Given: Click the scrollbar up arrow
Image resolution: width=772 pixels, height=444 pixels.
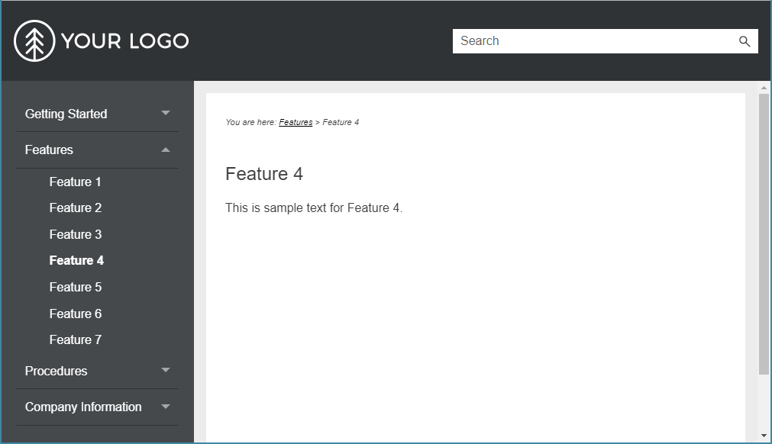Looking at the screenshot, I should coord(764,88).
